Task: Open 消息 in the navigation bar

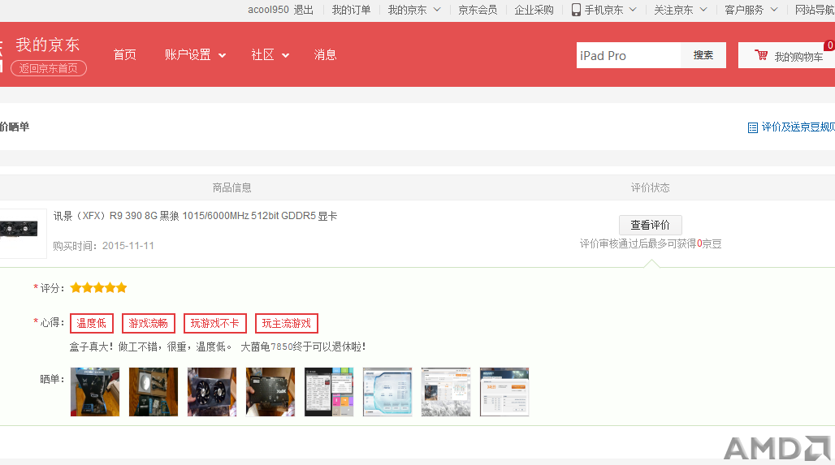Action: [x=325, y=55]
